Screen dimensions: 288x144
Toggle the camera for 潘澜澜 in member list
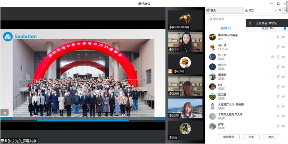283,77
